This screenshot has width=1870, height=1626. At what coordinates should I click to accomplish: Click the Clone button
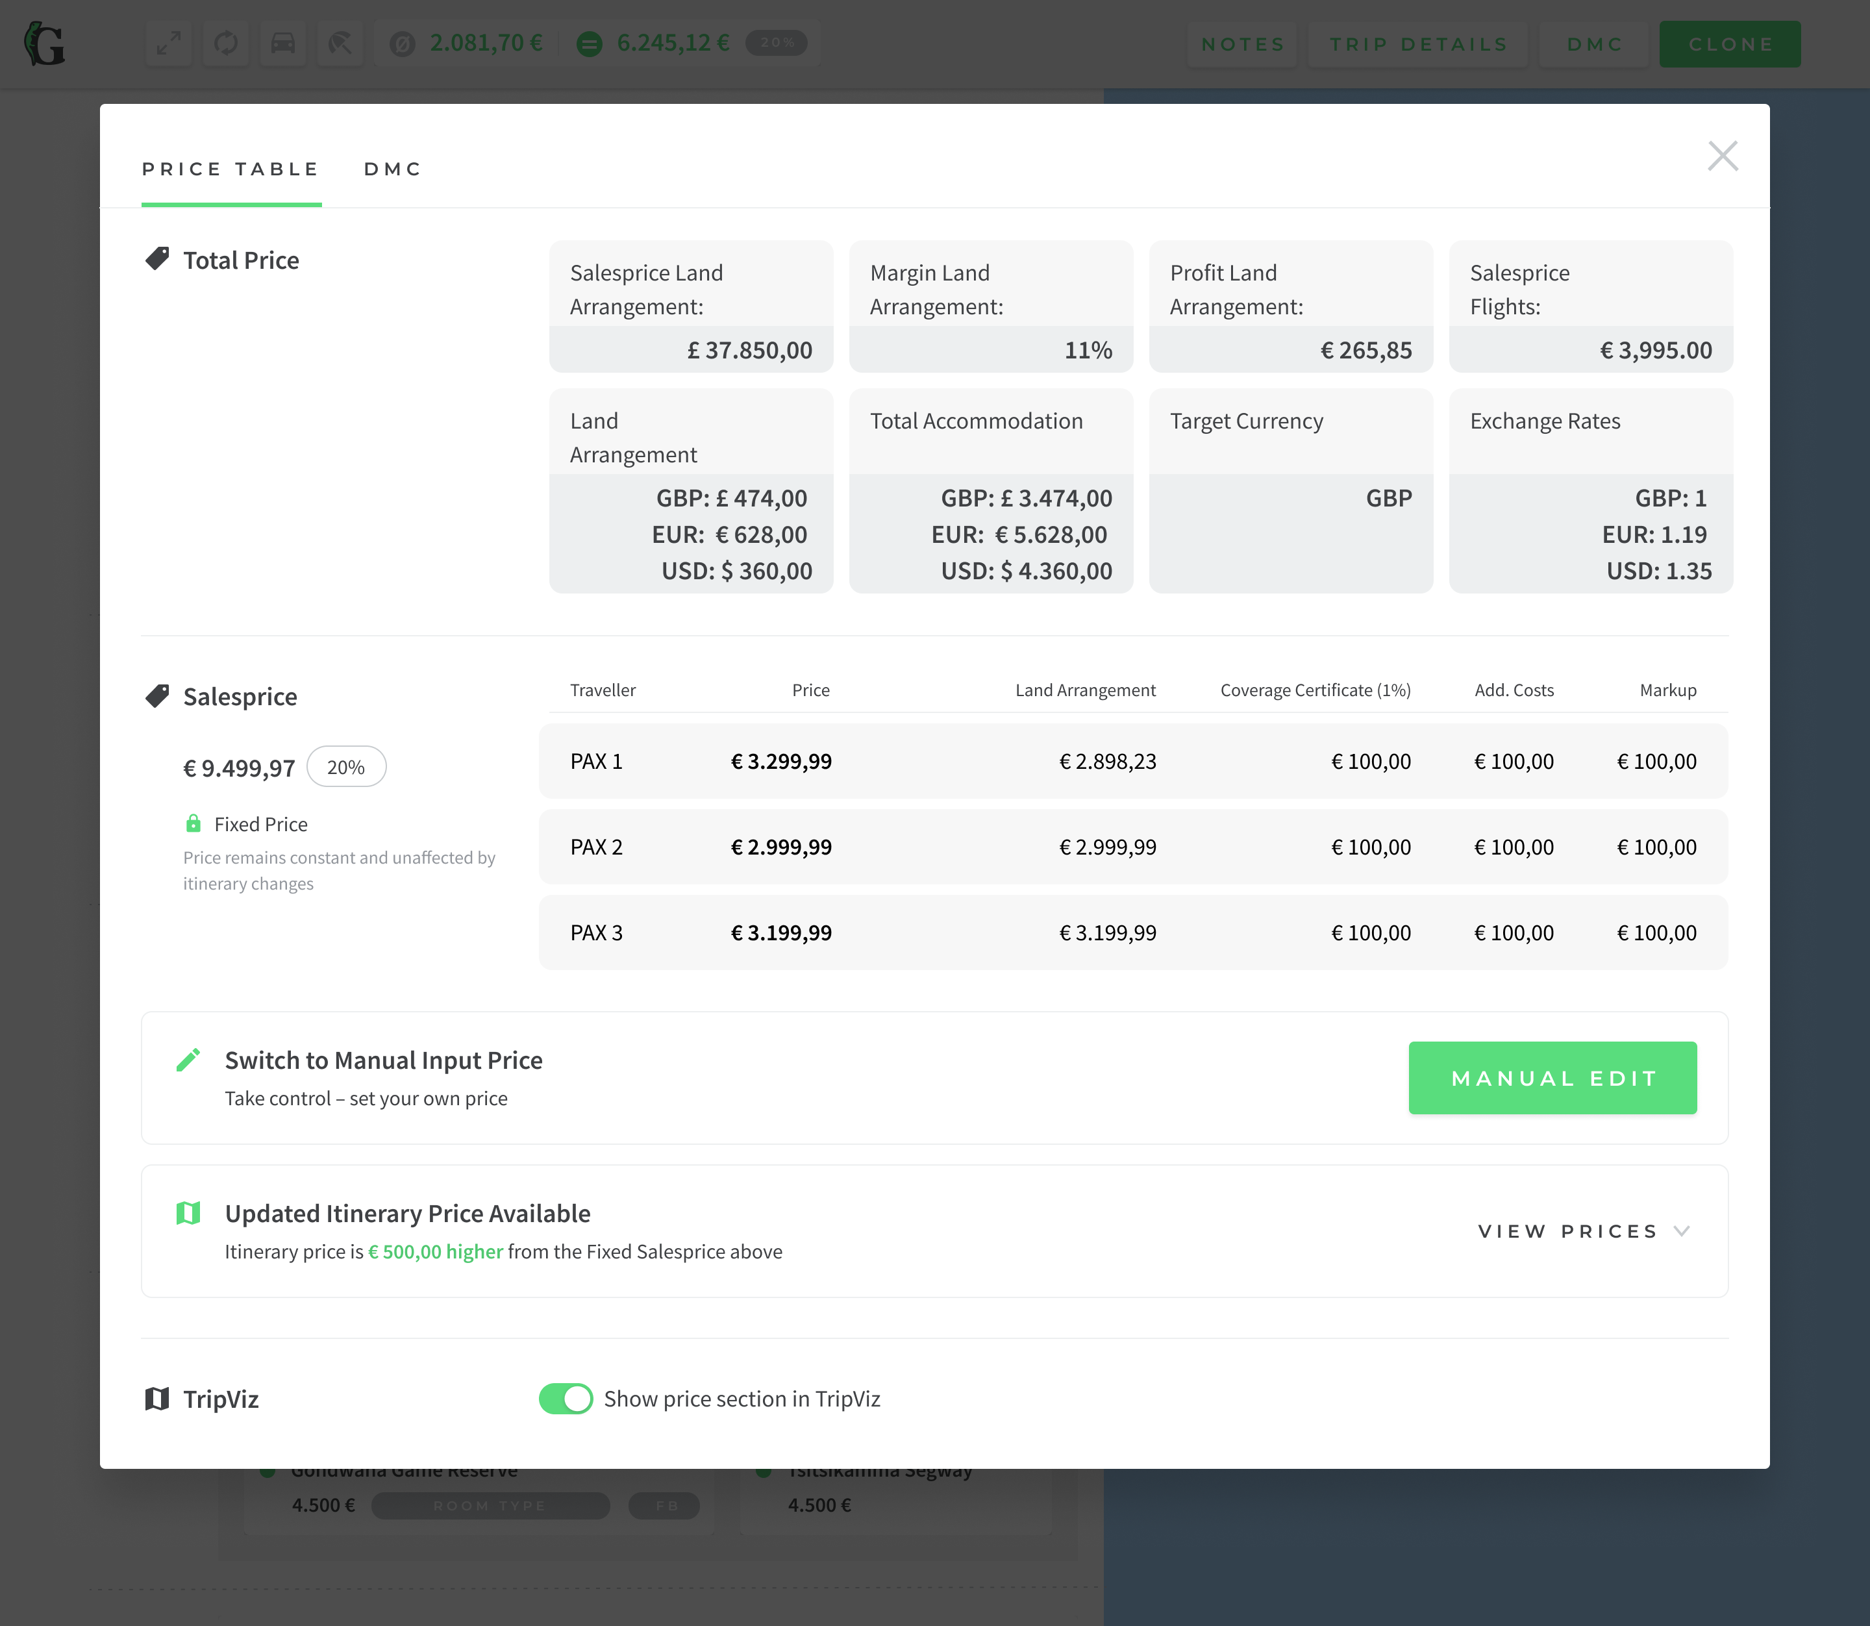point(1730,44)
